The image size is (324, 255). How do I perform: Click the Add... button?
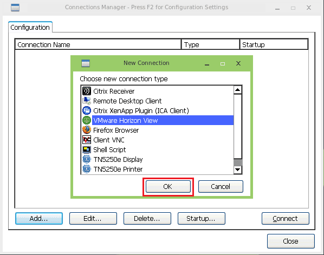(x=39, y=218)
